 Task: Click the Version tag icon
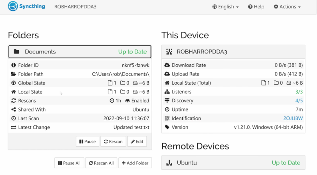[167, 127]
